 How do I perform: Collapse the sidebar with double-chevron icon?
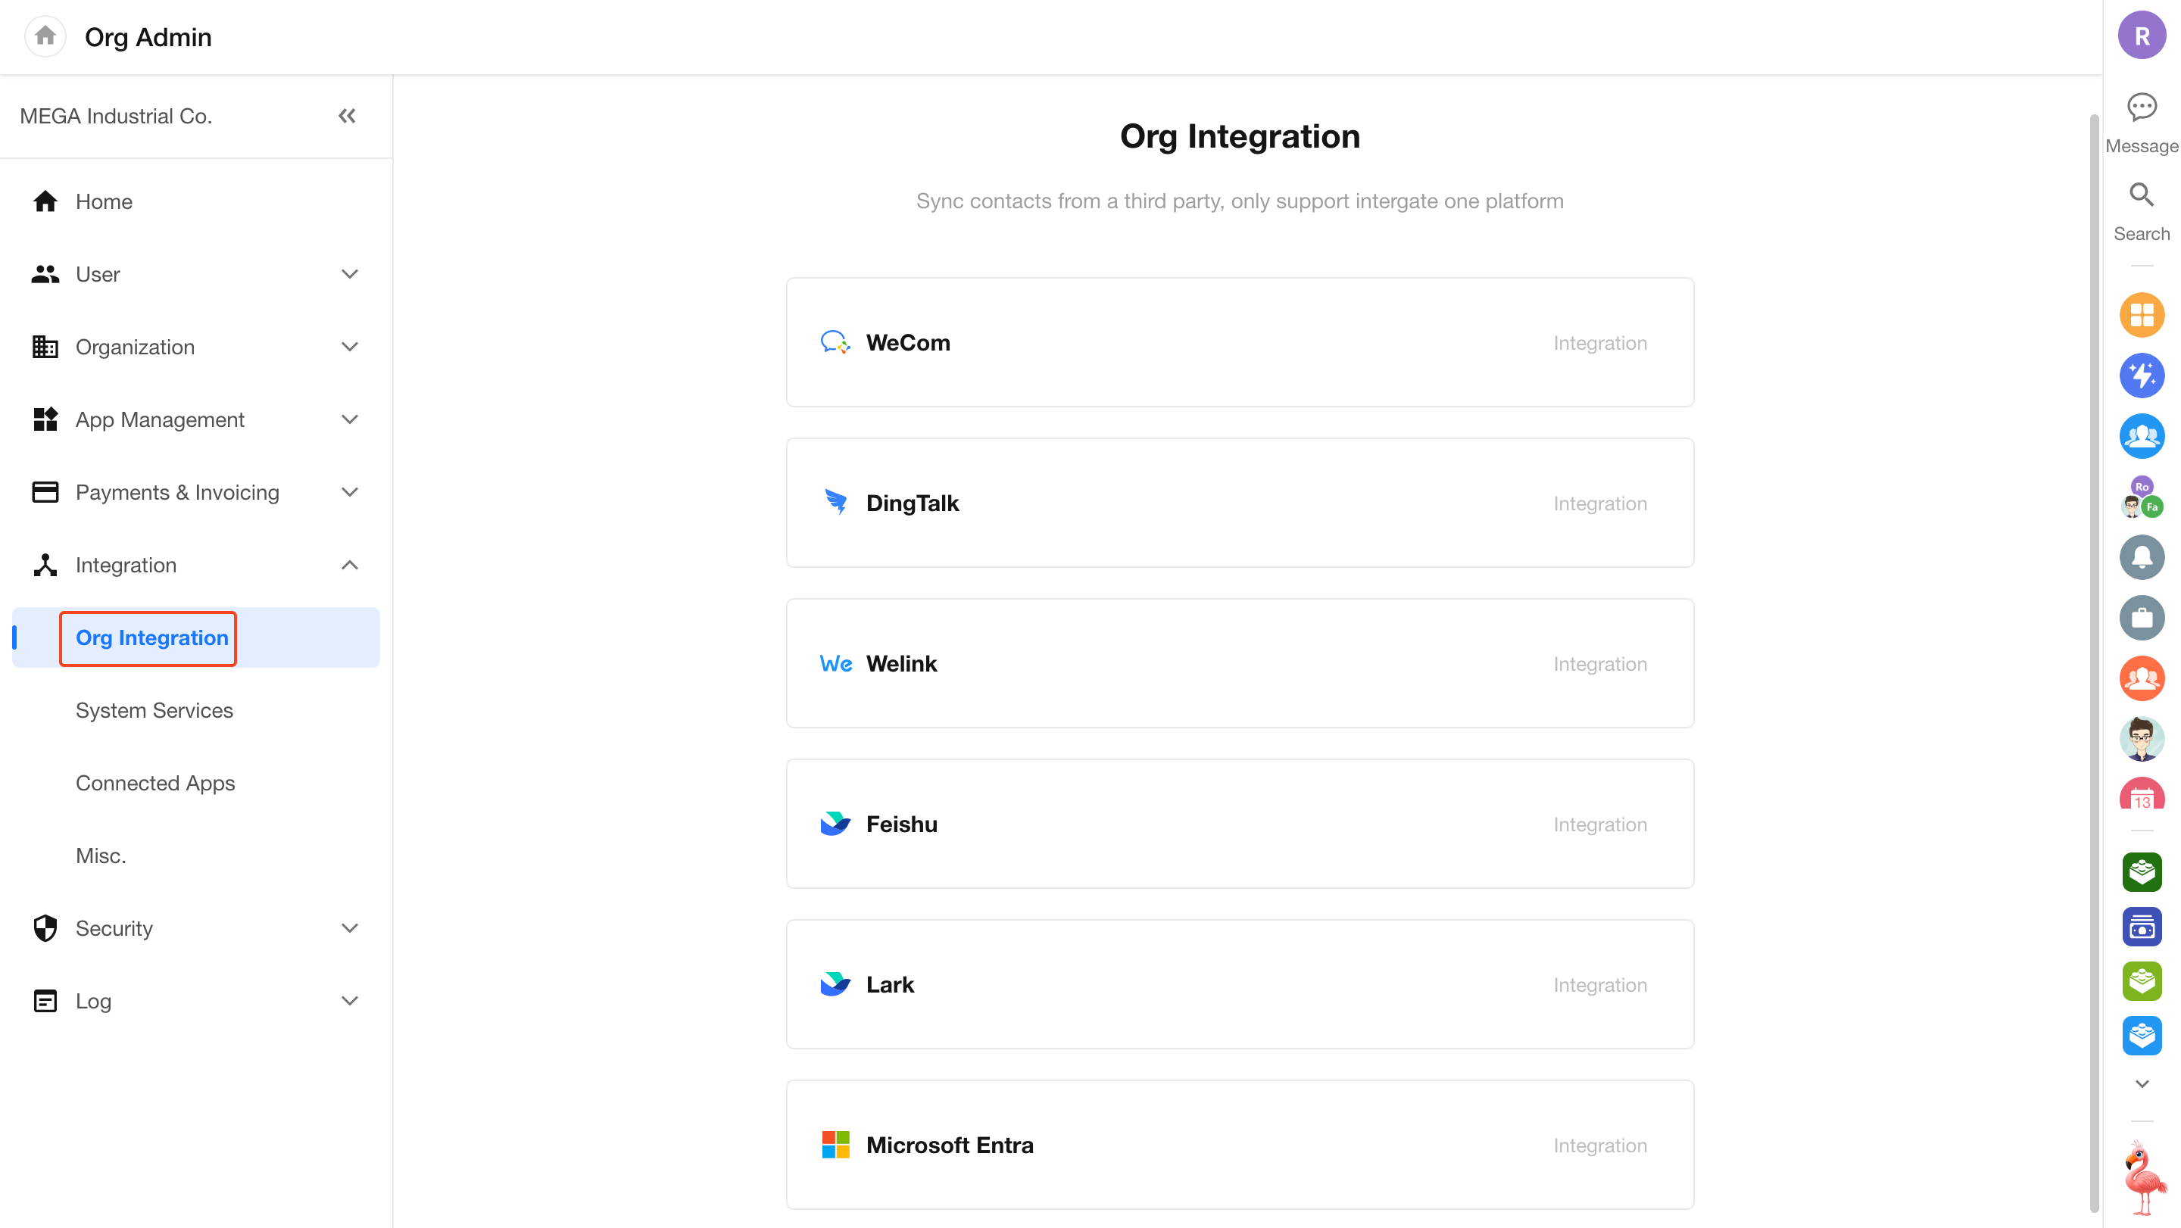tap(347, 116)
